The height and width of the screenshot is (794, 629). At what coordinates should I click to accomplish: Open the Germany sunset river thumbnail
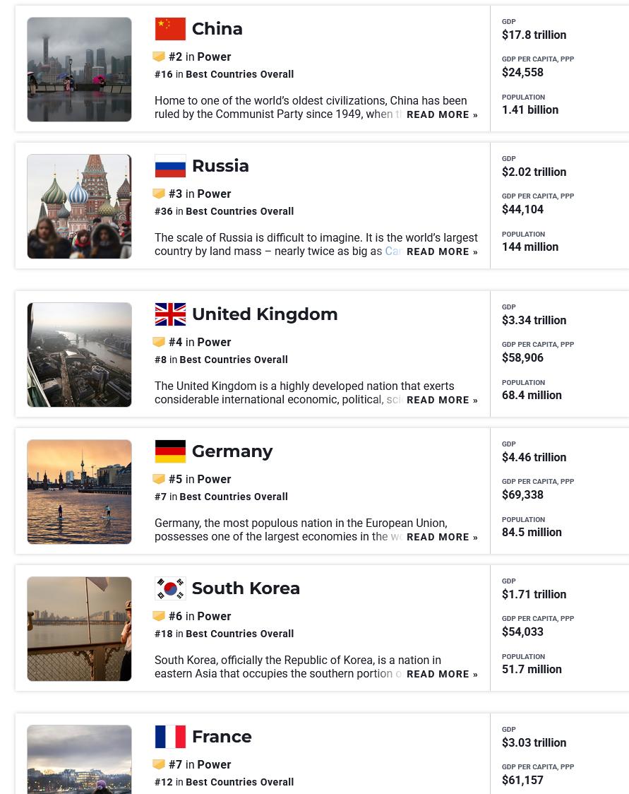coord(79,492)
